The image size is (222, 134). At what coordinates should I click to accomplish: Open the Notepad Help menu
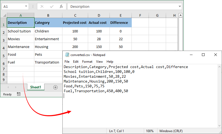coord(110,62)
